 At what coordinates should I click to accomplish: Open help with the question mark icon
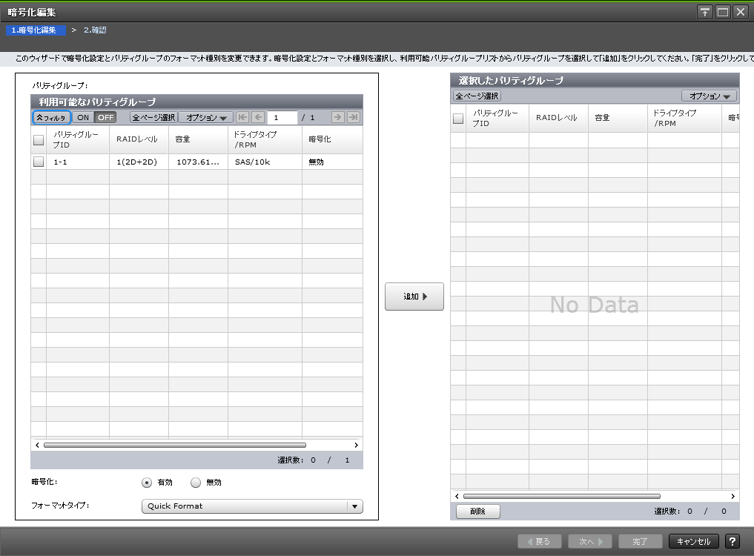click(732, 541)
